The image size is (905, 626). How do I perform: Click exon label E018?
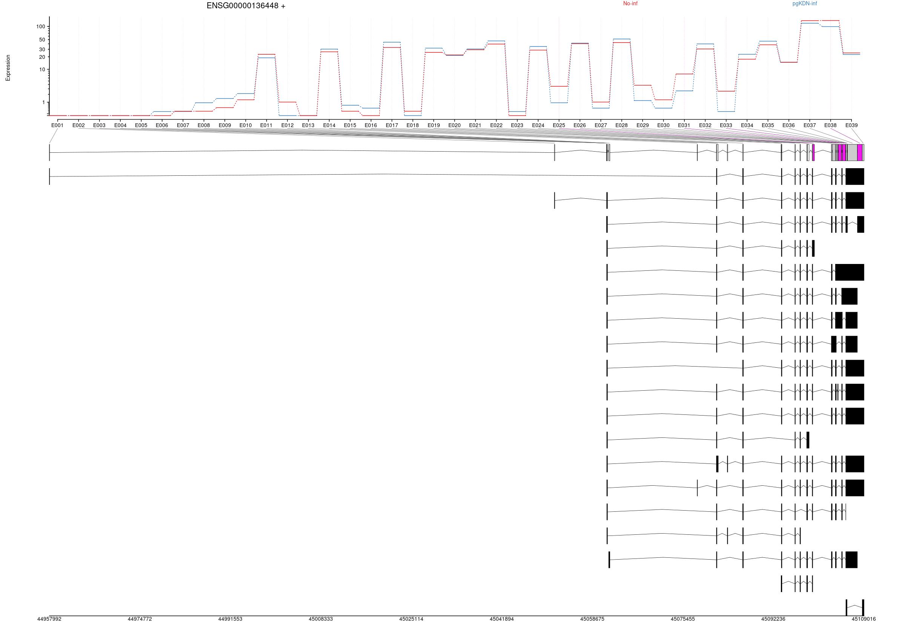413,126
